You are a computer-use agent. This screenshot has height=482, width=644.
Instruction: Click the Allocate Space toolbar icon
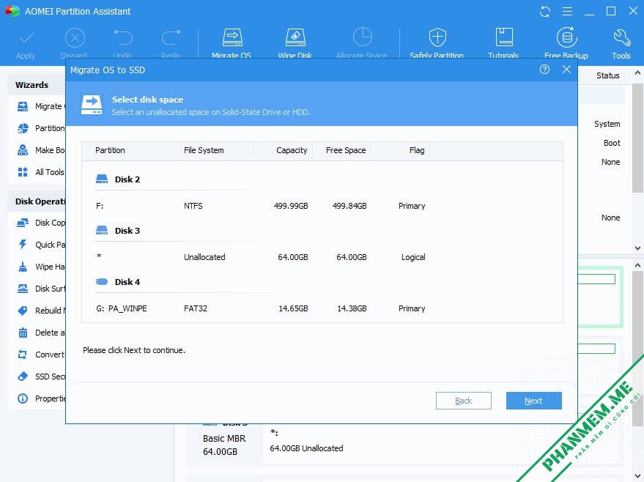(x=362, y=37)
